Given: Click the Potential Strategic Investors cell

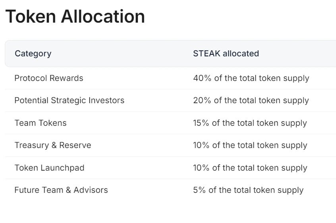Looking at the screenshot, I should [x=69, y=100].
